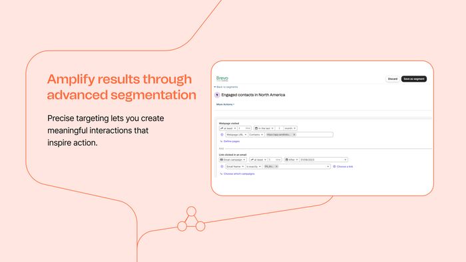The image size is (466, 262).
Task: Remove the webpage URL tag chip
Action: click(294, 135)
